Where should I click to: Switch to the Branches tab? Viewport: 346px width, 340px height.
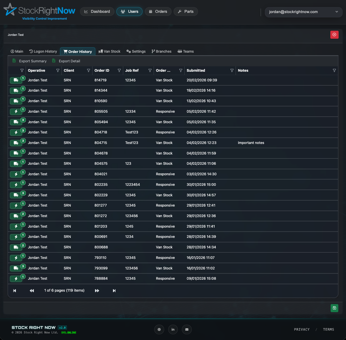[161, 51]
